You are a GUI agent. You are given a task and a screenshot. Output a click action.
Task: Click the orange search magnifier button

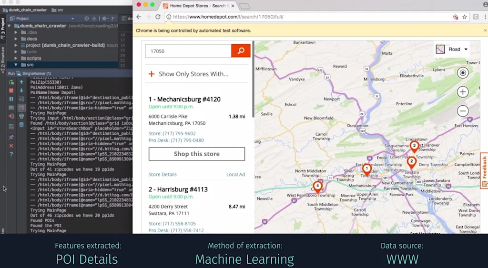click(241, 51)
